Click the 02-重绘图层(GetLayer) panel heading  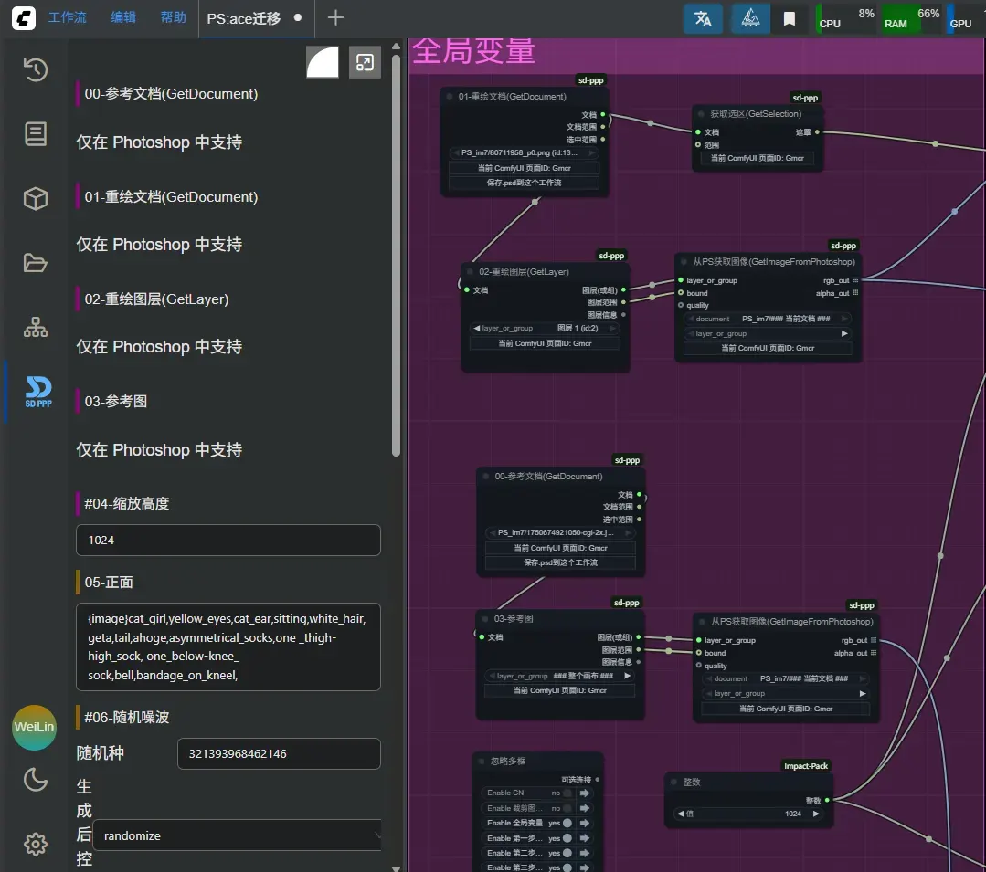pyautogui.click(x=156, y=299)
